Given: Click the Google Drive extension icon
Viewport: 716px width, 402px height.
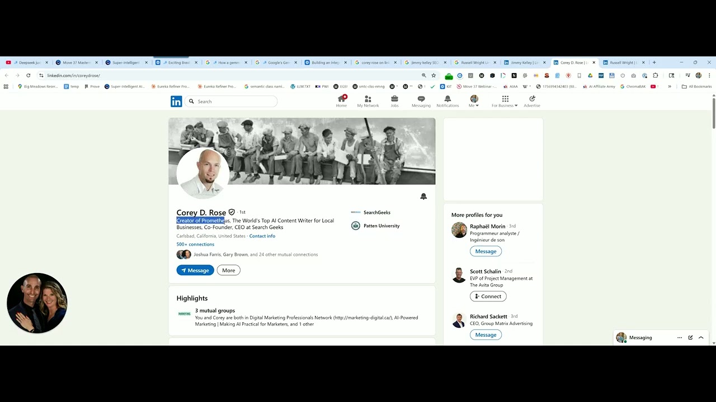Looking at the screenshot, I should click(x=590, y=75).
